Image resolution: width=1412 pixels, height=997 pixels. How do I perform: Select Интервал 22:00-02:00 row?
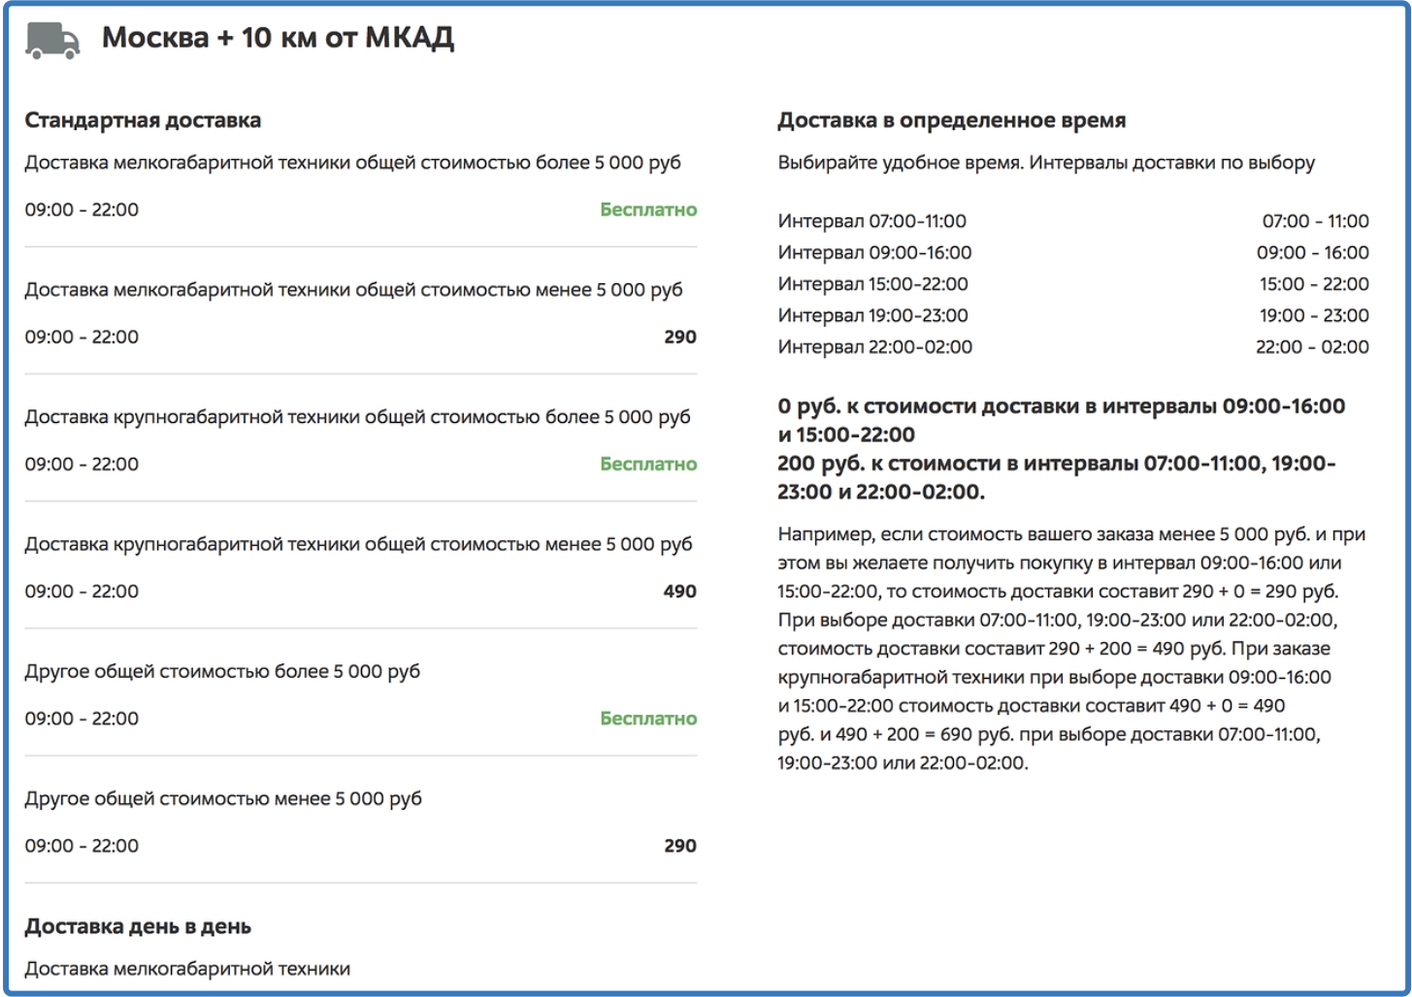tap(872, 346)
